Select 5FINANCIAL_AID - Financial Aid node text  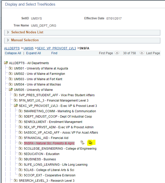[46, 138]
